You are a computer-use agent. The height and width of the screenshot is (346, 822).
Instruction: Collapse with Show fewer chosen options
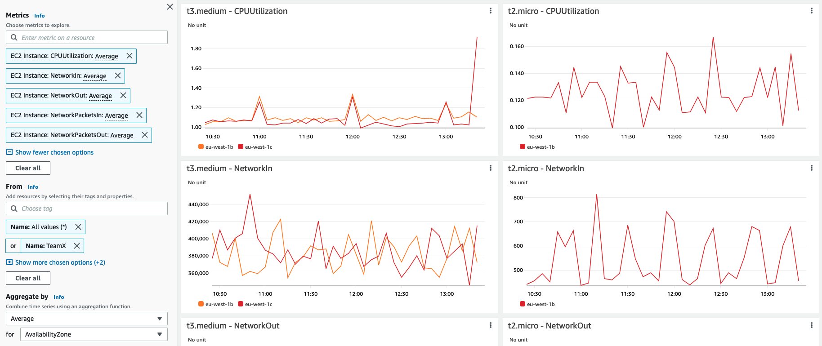(50, 152)
